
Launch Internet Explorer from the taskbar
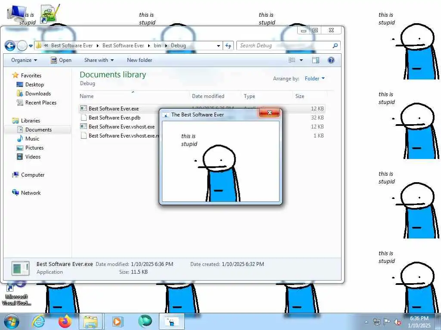[x=38, y=321]
